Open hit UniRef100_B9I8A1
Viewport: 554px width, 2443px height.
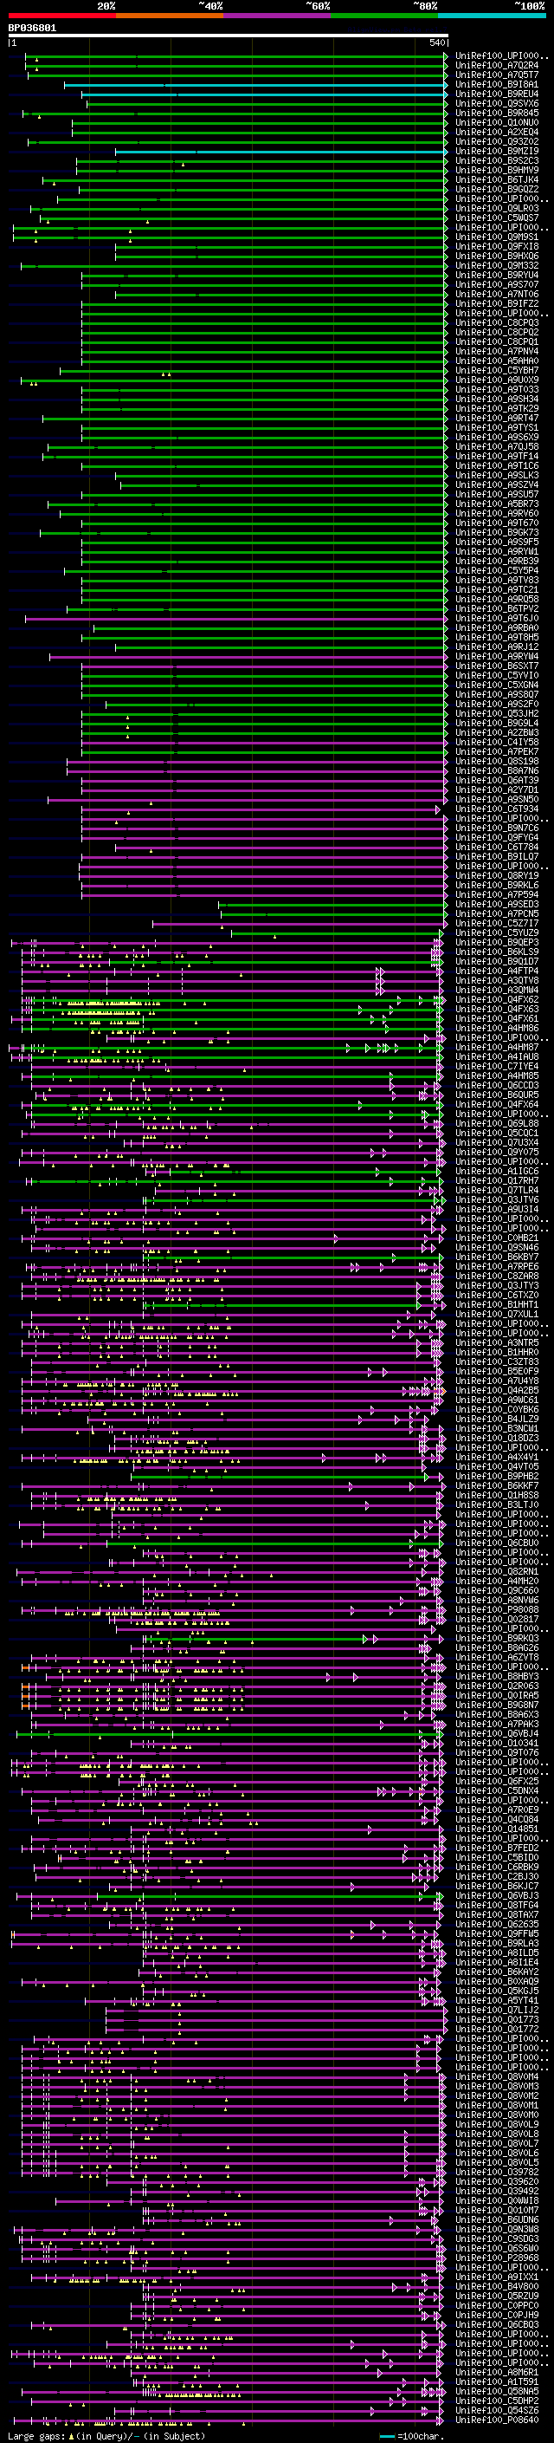497,84
